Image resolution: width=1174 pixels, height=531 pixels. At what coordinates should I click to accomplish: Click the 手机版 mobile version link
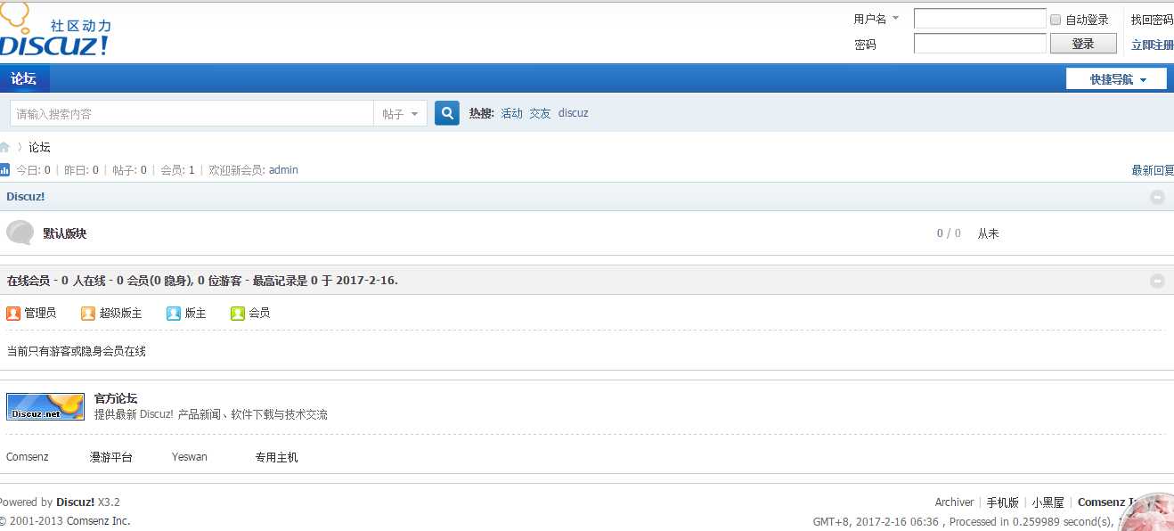1003,502
